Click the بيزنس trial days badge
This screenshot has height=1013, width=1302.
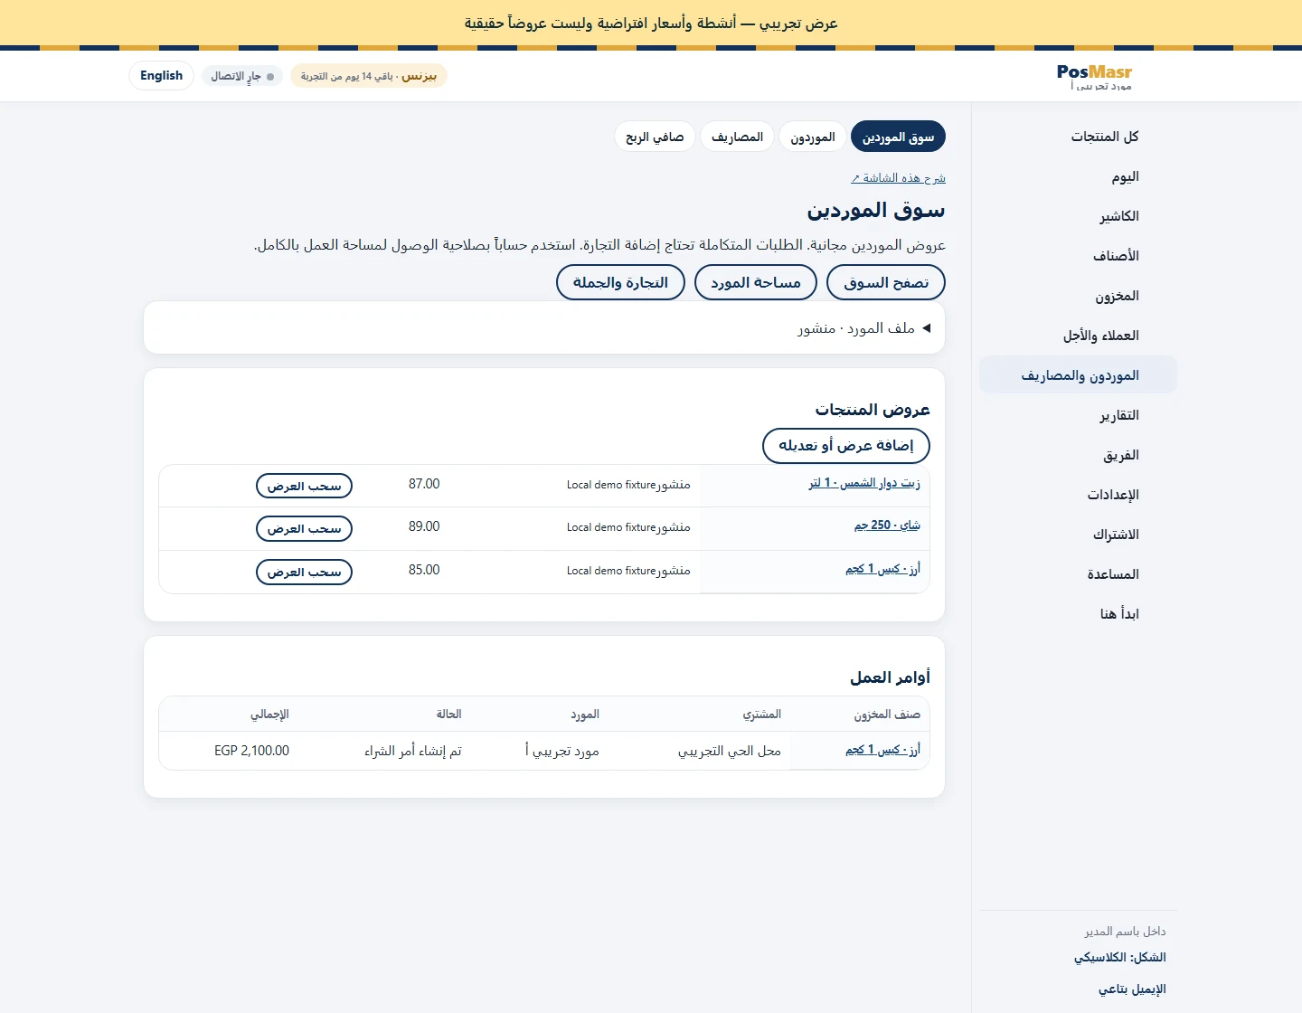369,76
